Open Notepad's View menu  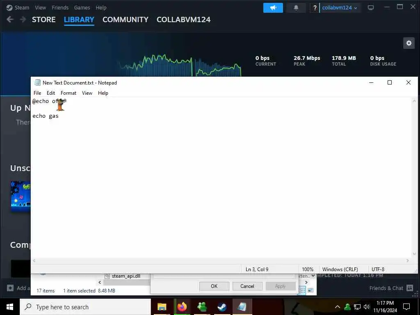click(87, 93)
